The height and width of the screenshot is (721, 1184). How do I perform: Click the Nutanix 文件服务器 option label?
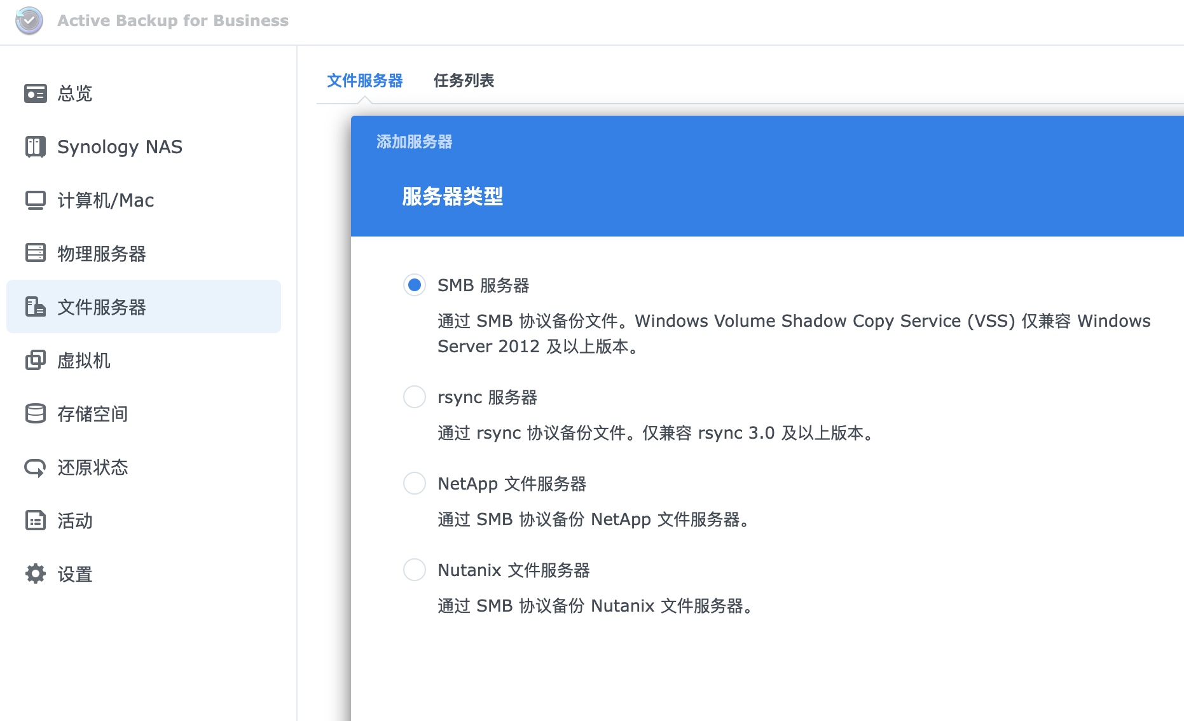514,570
